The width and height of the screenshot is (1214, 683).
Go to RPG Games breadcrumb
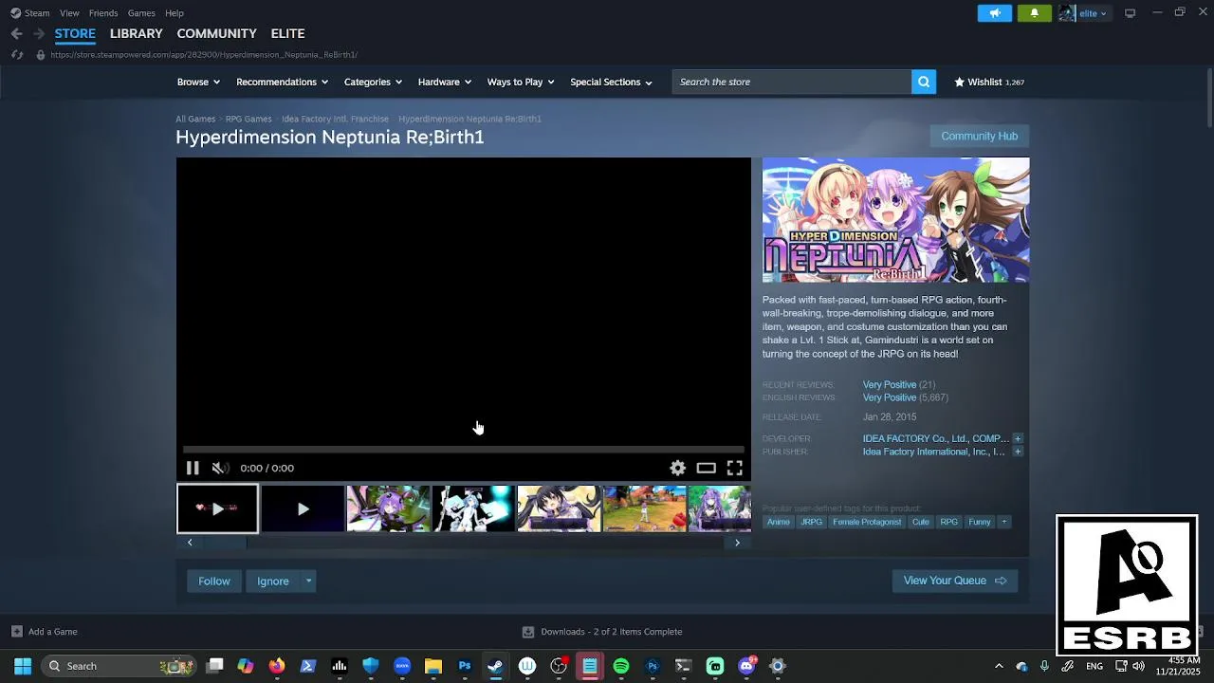248,119
